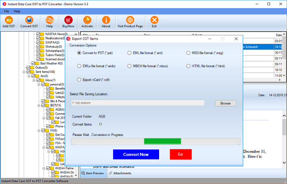
Task: Click the Add OST toolbar icon
Action: click(9, 20)
